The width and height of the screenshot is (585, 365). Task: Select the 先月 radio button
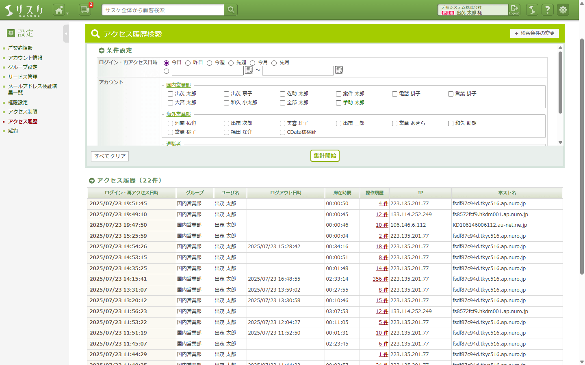[274, 63]
